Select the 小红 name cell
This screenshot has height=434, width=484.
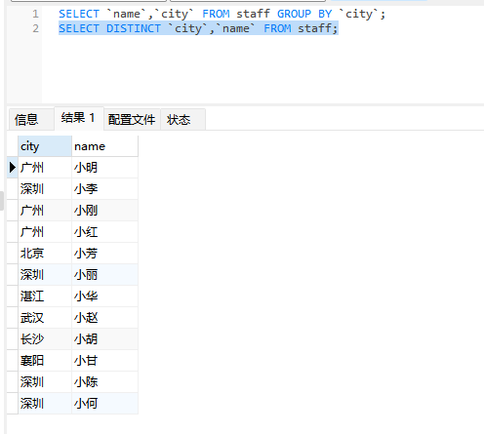(x=104, y=232)
